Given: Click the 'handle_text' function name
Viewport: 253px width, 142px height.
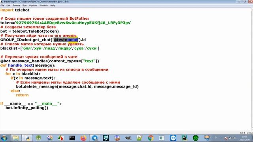Looking at the screenshot, I should click(x=20, y=65).
